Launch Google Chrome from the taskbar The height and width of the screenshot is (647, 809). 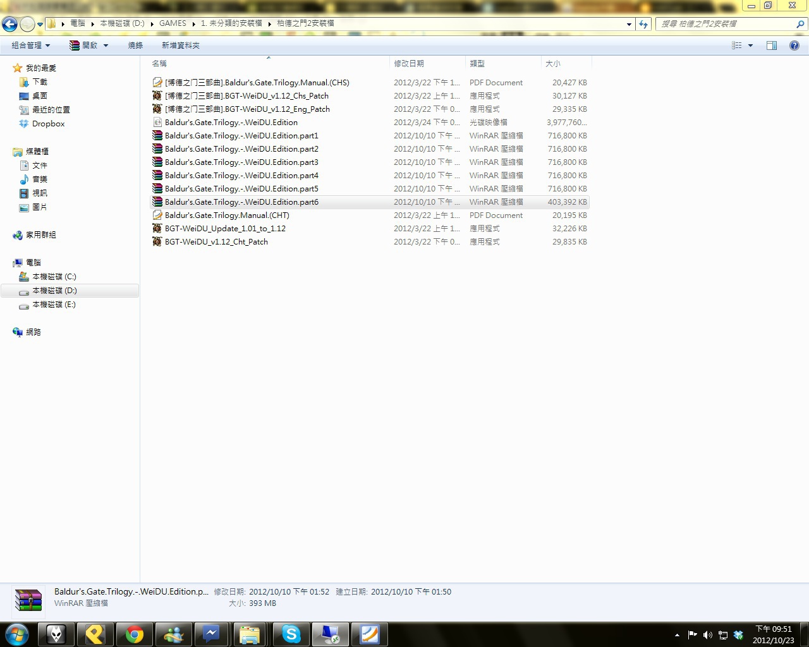click(x=134, y=634)
